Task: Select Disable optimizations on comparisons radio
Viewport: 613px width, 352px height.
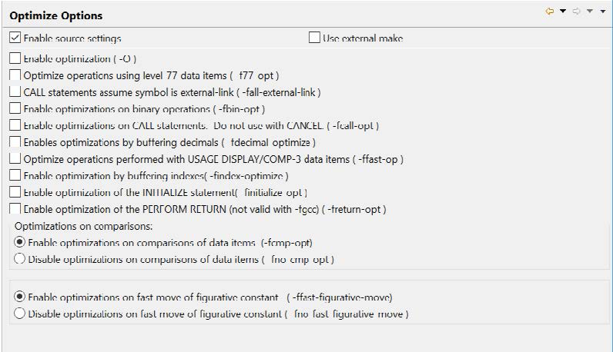Action: (x=20, y=259)
